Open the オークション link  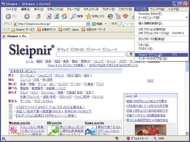[x=27, y=76]
